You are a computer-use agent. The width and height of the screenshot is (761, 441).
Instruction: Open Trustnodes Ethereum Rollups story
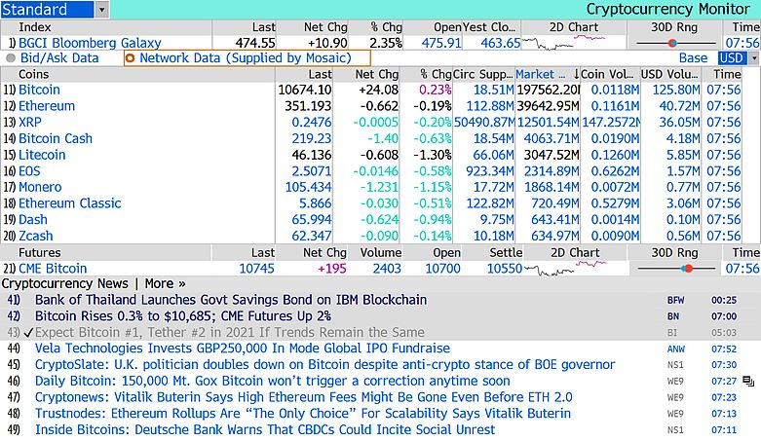pos(303,414)
